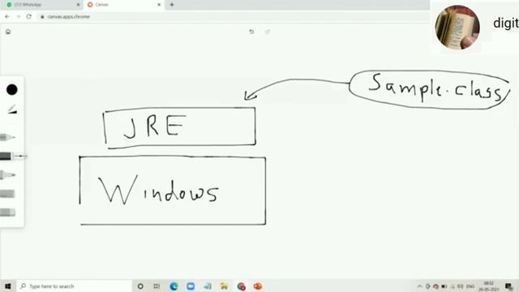Click the presenter profile picture thumbnail
The width and height of the screenshot is (519, 292).
tap(457, 27)
